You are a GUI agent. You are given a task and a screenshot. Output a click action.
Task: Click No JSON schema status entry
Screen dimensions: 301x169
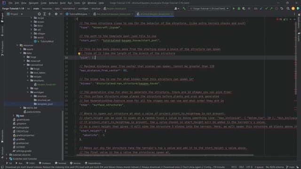click(275, 167)
